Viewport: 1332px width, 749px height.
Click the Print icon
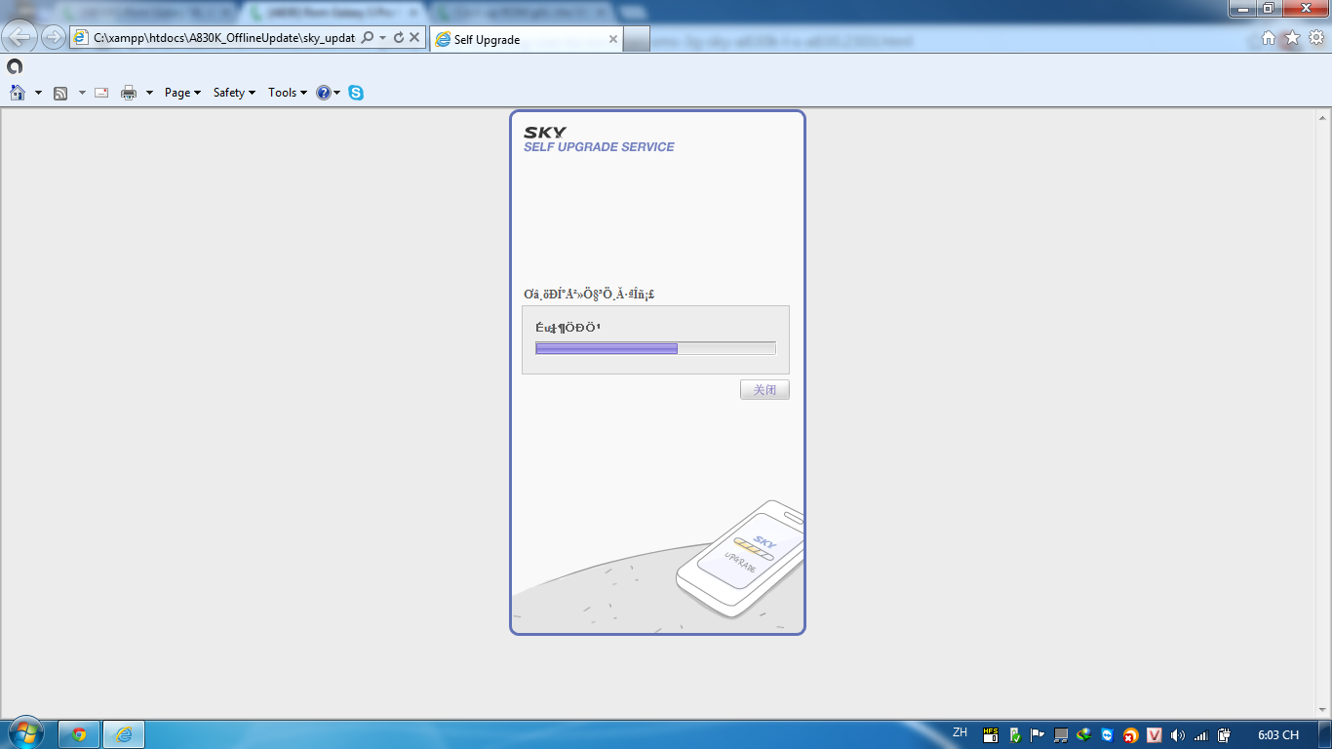coord(129,93)
